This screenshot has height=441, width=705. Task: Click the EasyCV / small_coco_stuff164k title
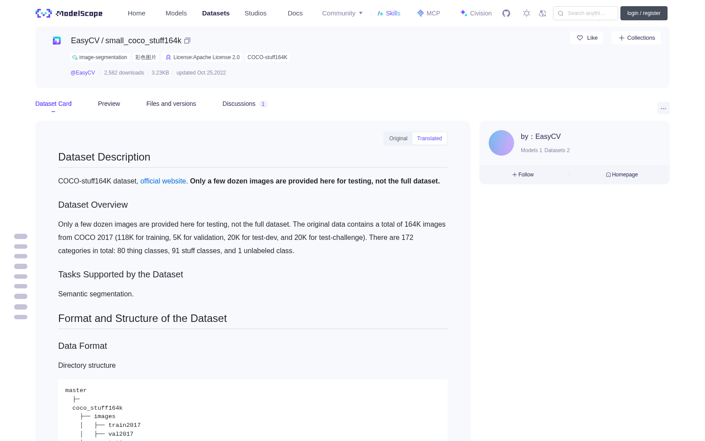click(x=126, y=41)
